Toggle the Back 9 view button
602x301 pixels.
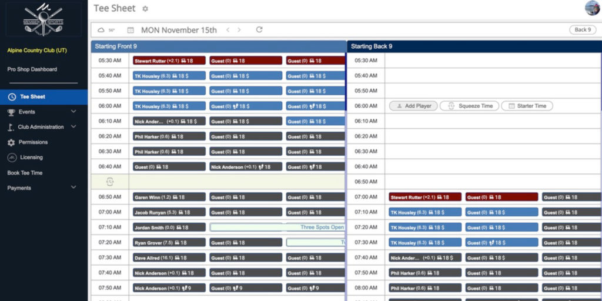(x=582, y=30)
